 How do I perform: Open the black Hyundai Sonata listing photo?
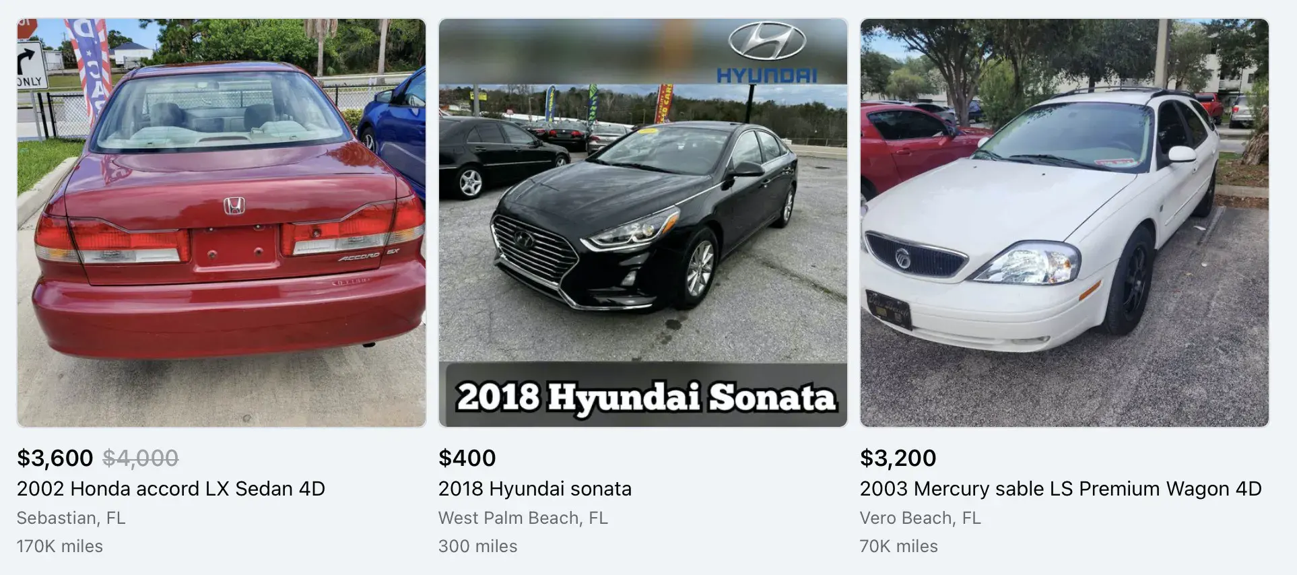point(643,223)
